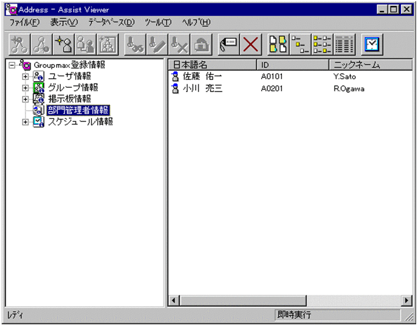The height and width of the screenshot is (327, 418).
Task: Click the tag label toolbar icon
Action: 229,43
